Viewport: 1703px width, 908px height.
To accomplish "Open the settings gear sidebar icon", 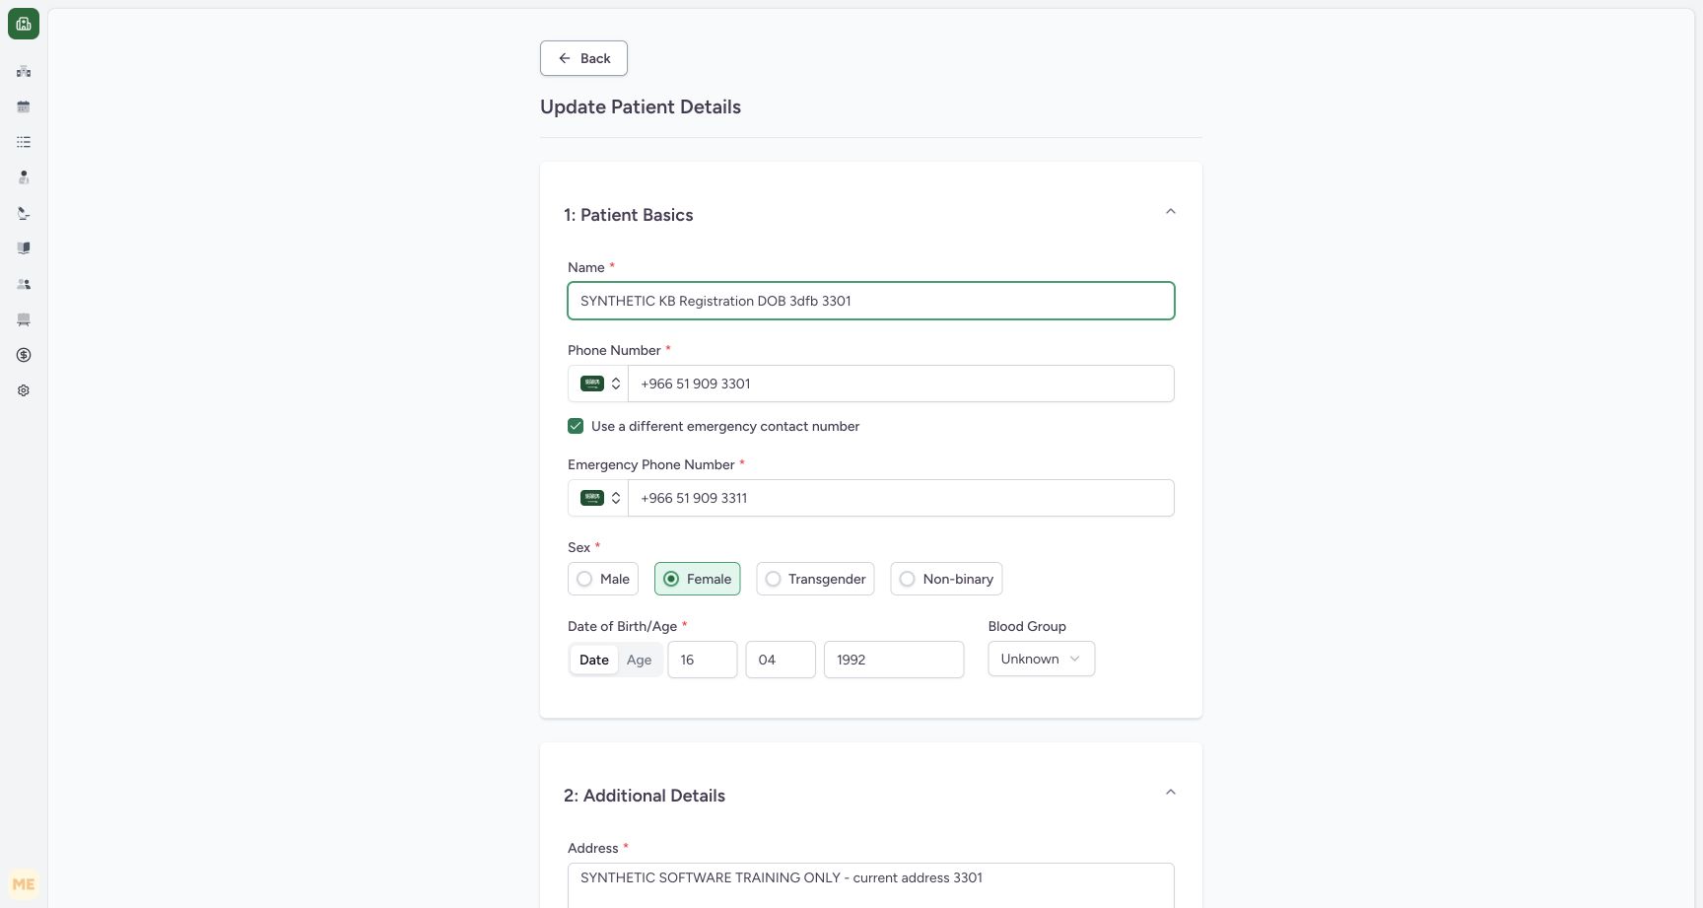I will (x=24, y=390).
